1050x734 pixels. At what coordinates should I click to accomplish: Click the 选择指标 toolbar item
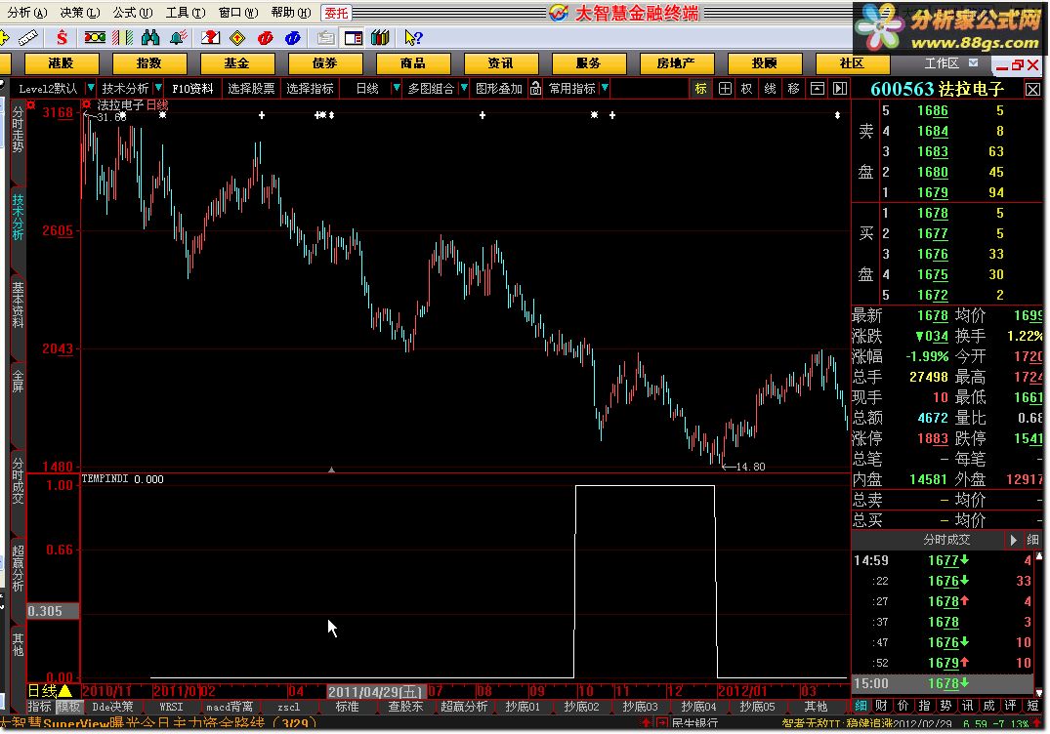pos(310,88)
